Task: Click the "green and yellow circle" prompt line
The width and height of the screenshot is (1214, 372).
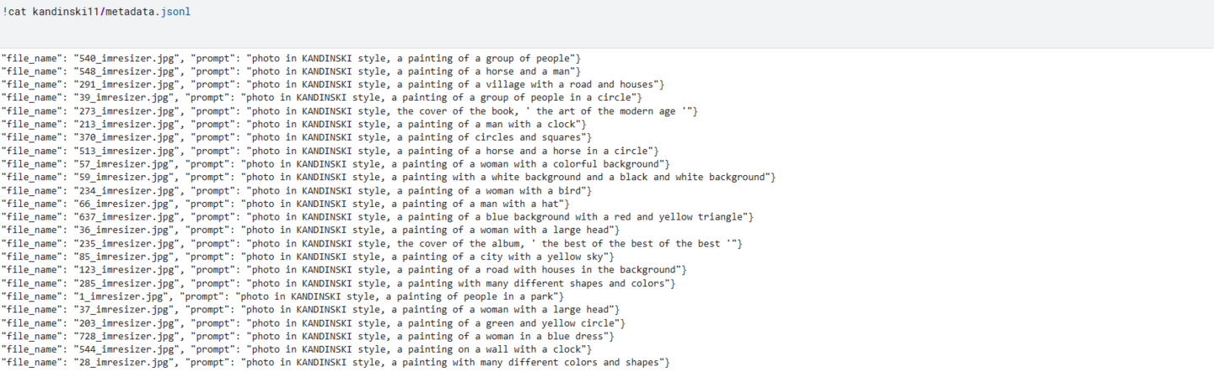Action: (x=313, y=323)
